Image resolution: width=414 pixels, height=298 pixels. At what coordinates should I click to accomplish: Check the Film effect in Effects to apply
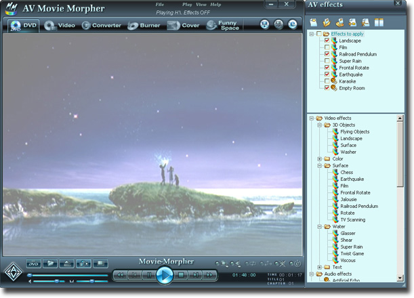click(327, 47)
